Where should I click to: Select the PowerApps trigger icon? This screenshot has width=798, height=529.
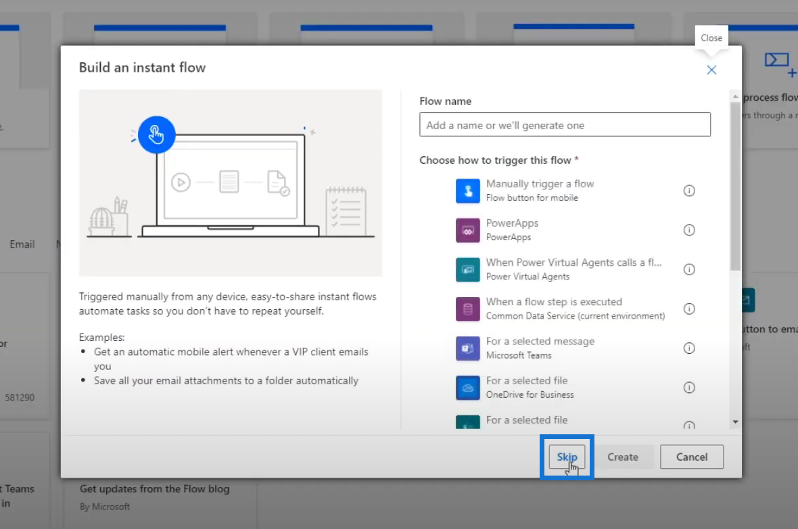pyautogui.click(x=468, y=230)
